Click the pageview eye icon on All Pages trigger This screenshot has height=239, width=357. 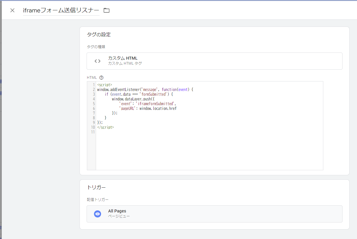pyautogui.click(x=98, y=214)
